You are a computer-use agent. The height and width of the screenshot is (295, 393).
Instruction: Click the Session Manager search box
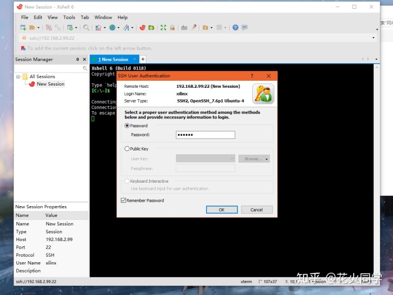point(51,68)
